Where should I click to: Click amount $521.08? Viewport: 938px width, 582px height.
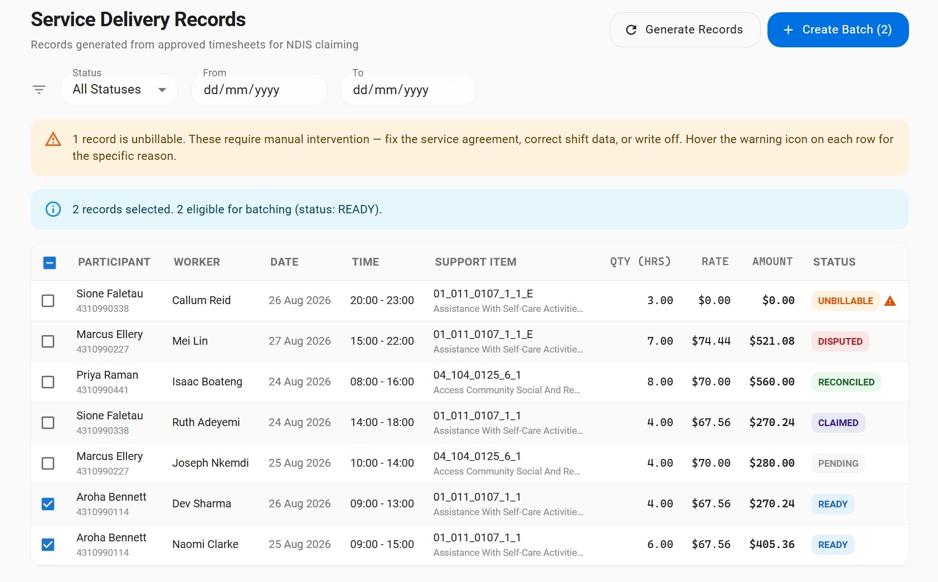click(772, 341)
